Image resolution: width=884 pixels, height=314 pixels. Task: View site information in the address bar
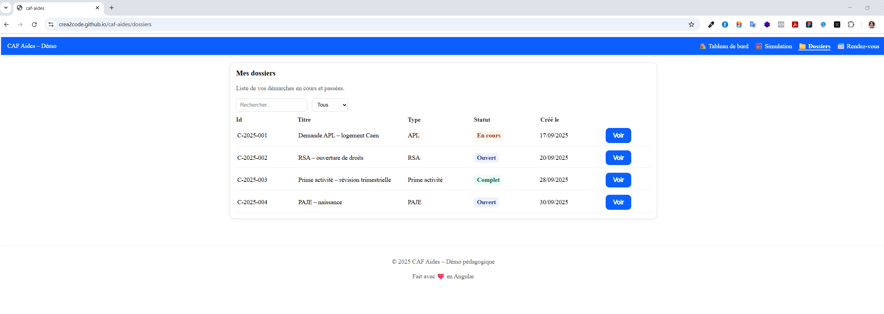click(51, 24)
